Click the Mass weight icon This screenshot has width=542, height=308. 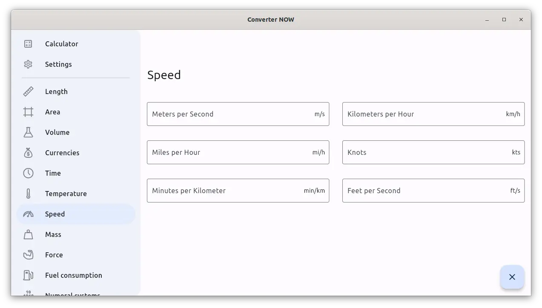pyautogui.click(x=28, y=234)
